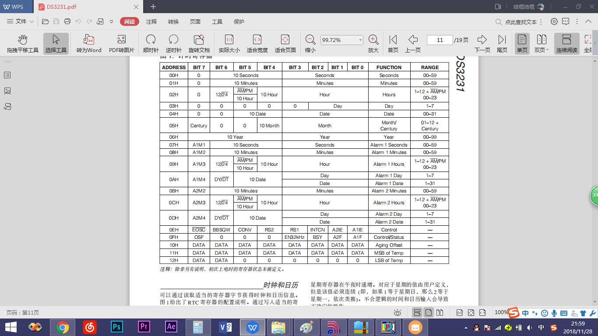Open Photoshop from the taskbar
Screen dimensions: 598x336
click(116, 327)
